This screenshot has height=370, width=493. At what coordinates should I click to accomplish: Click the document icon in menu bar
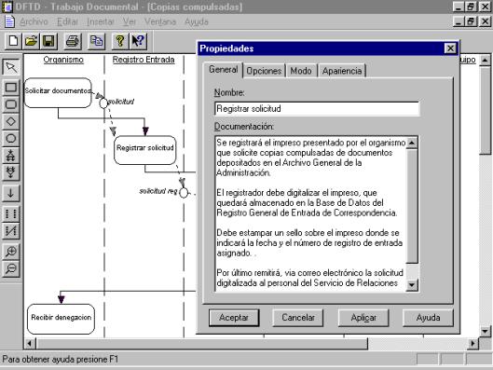[9, 21]
